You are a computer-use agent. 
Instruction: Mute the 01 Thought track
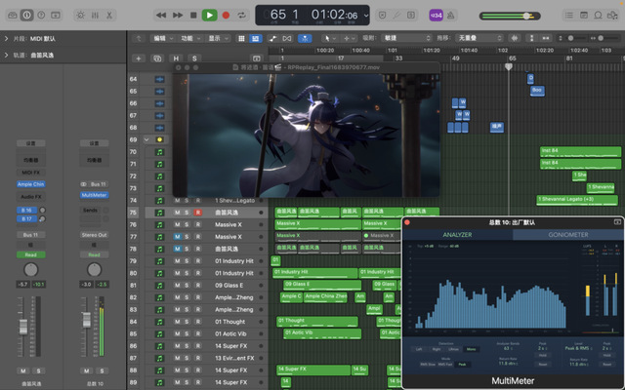tap(177, 322)
